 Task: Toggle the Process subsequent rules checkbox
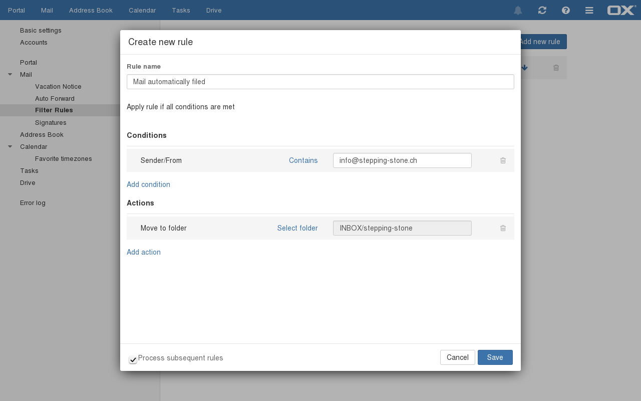click(133, 359)
